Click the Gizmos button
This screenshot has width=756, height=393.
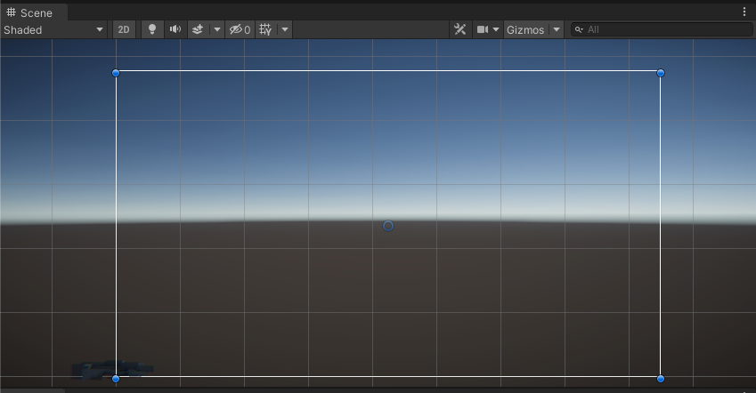point(525,29)
